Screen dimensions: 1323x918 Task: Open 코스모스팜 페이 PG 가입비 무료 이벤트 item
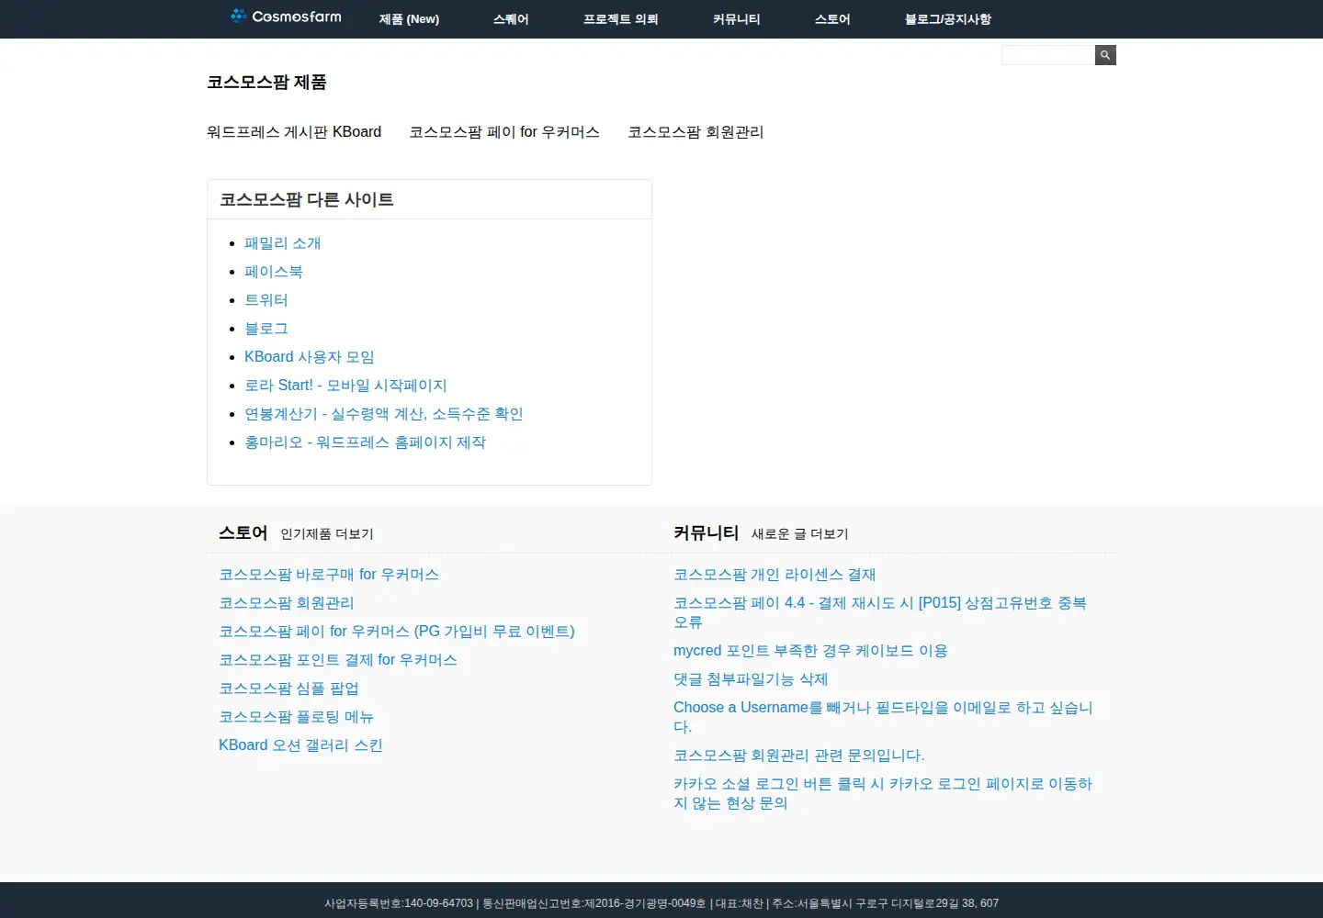(397, 632)
